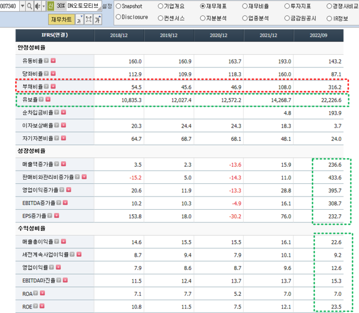Select the 기업개요 radio option
The height and width of the screenshot is (313, 359).
click(161, 6)
